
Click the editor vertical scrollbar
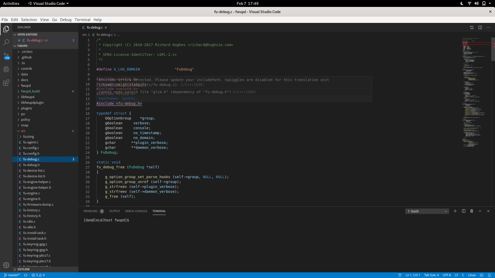[x=493, y=49]
